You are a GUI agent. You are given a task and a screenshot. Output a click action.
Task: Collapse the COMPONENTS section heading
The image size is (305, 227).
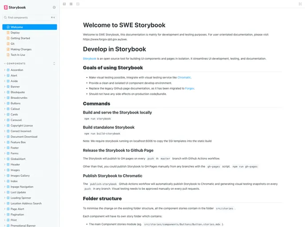coord(16,63)
